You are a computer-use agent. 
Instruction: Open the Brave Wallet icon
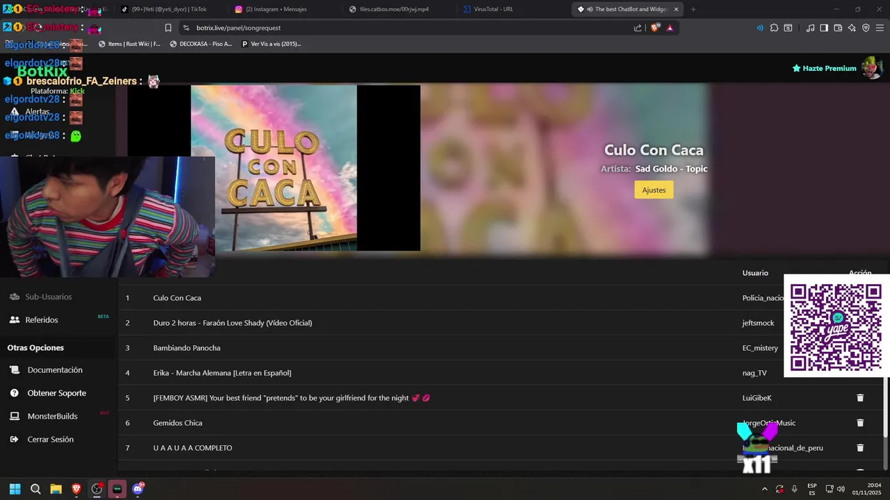click(x=838, y=28)
